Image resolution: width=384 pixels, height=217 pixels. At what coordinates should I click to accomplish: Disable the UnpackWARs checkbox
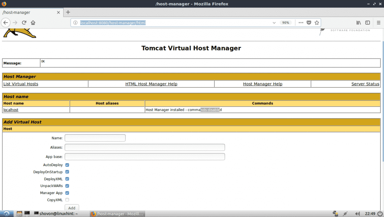[67, 186]
